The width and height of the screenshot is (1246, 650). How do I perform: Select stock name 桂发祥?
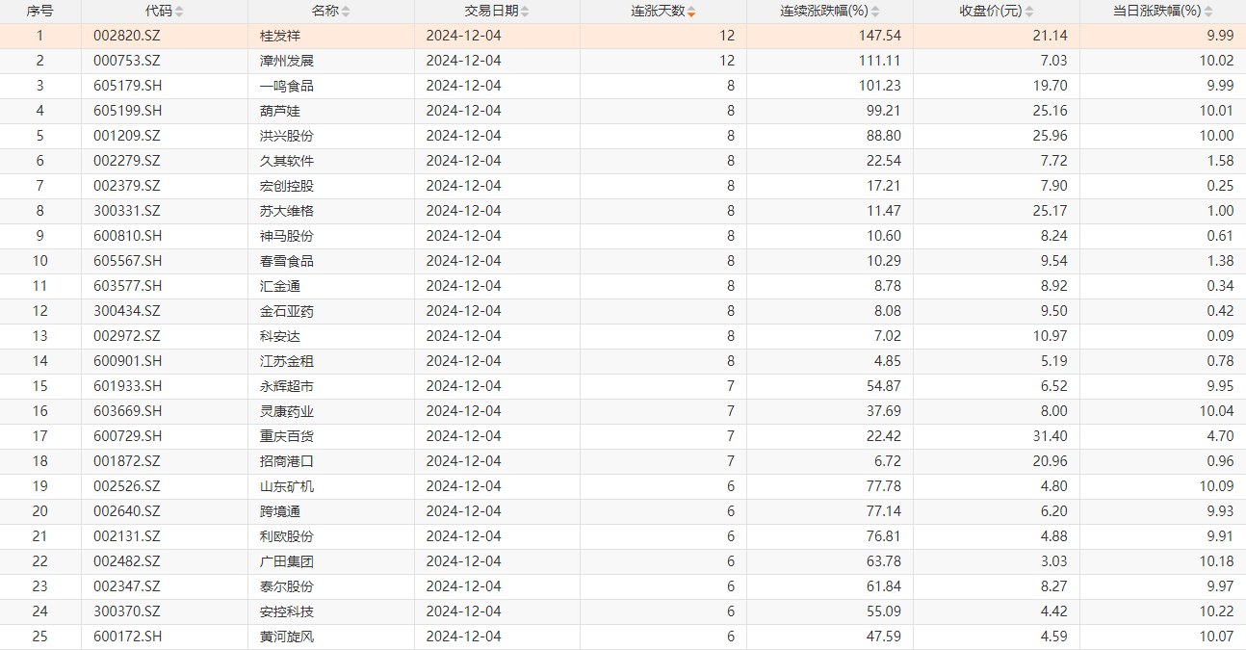(280, 36)
